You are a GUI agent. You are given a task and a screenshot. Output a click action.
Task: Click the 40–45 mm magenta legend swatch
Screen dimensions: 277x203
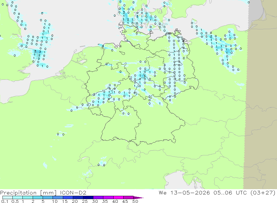click(x=118, y=197)
